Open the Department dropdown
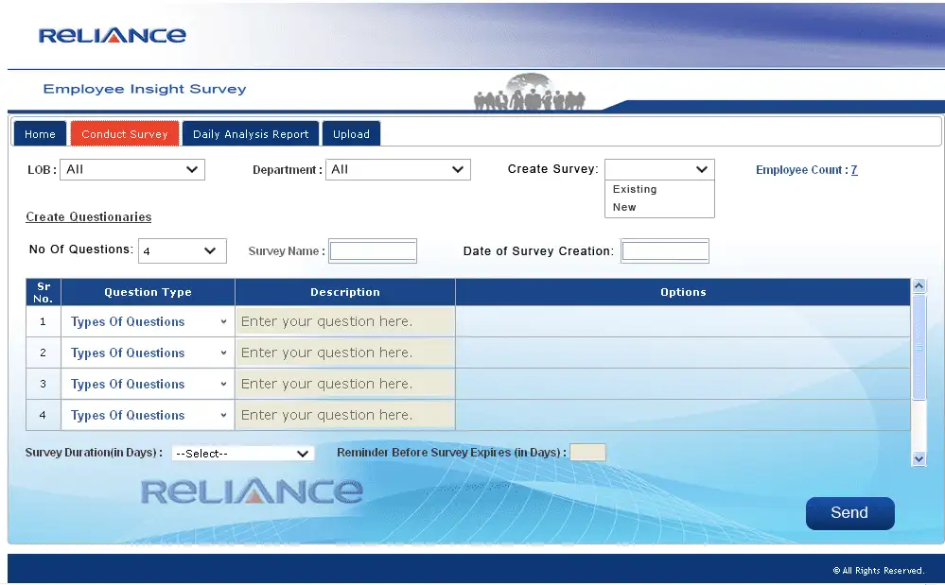Viewport: 945px width, 585px height. point(397,169)
